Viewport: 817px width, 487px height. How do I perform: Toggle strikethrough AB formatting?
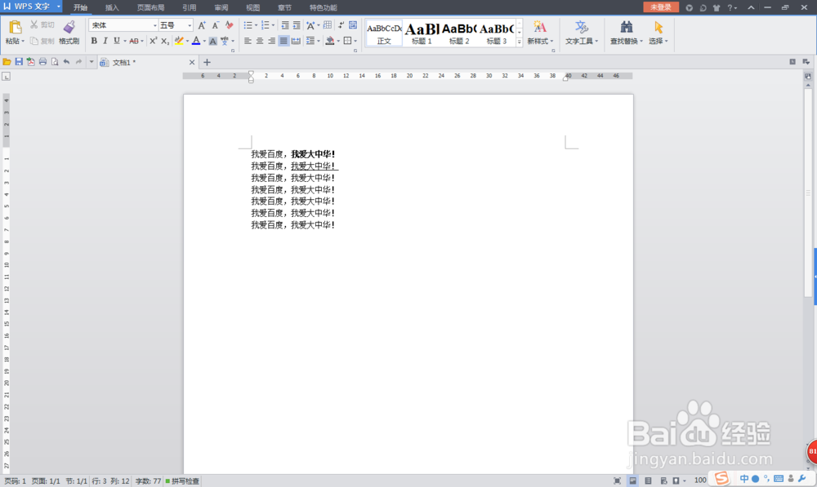click(134, 41)
